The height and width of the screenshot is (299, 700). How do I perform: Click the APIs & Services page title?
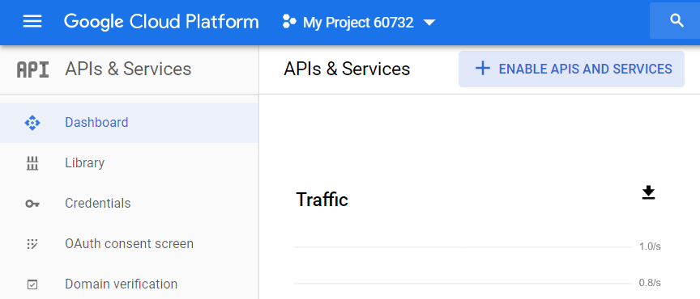pos(347,69)
